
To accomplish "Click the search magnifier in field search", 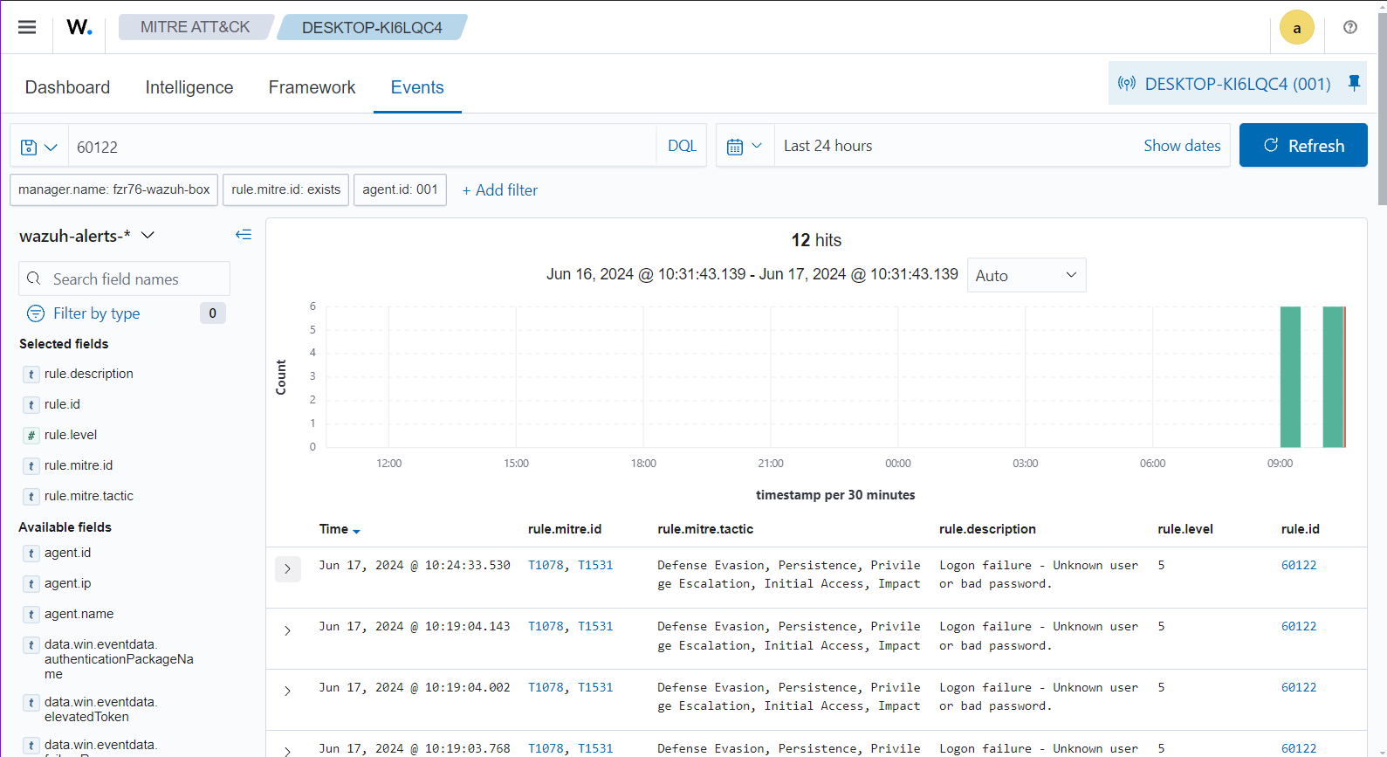I will 34,279.
